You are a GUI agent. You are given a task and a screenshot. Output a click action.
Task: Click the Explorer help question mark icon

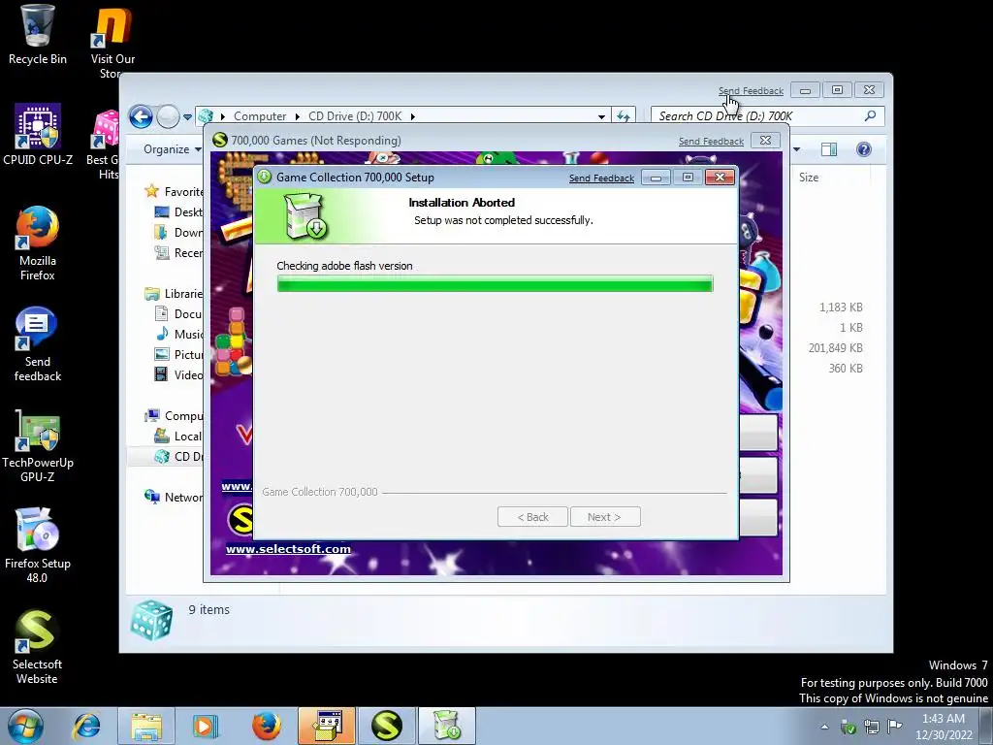[863, 149]
